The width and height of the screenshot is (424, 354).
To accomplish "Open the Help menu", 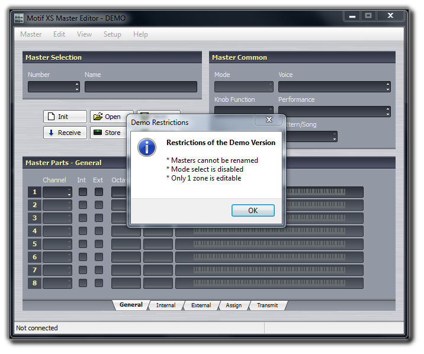I will [140, 34].
